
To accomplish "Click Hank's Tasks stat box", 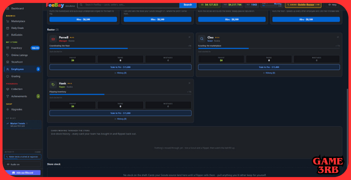I will click(x=120, y=105).
